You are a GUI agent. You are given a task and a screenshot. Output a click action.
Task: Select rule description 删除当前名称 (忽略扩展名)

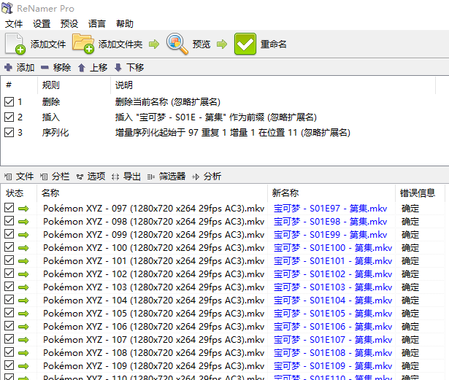click(x=168, y=102)
